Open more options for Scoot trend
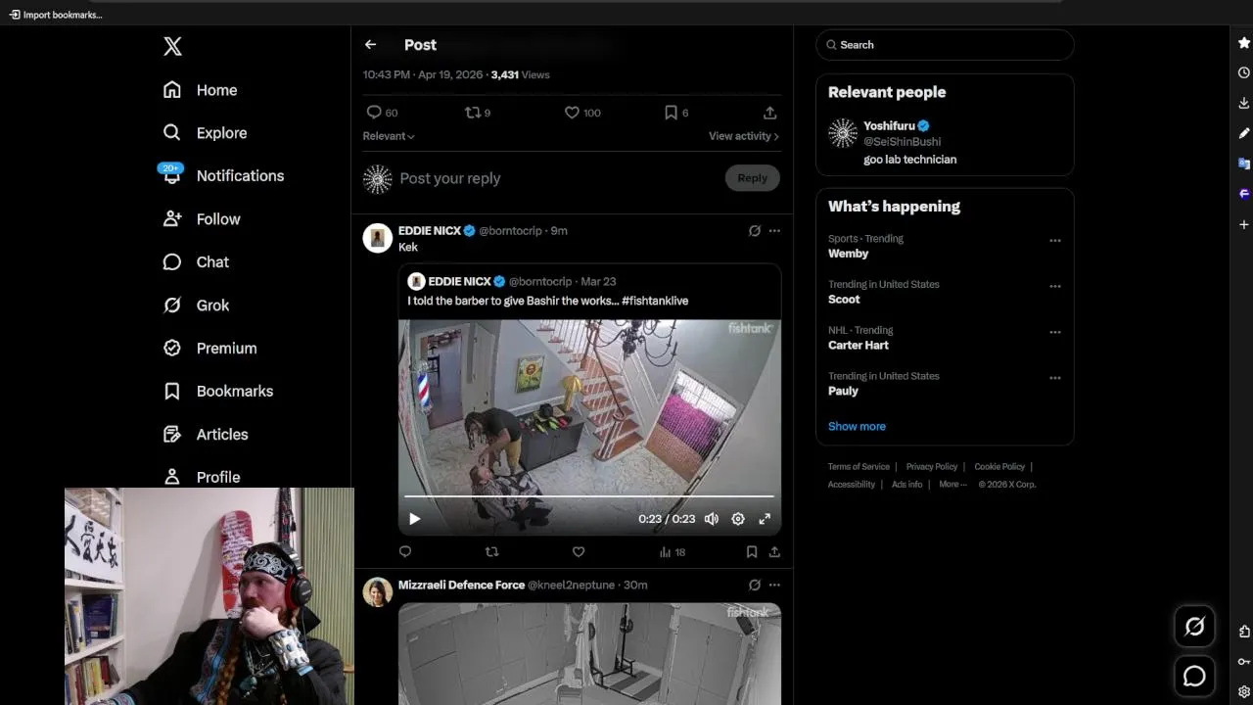Screen dimensions: 1253x705 (1055, 287)
